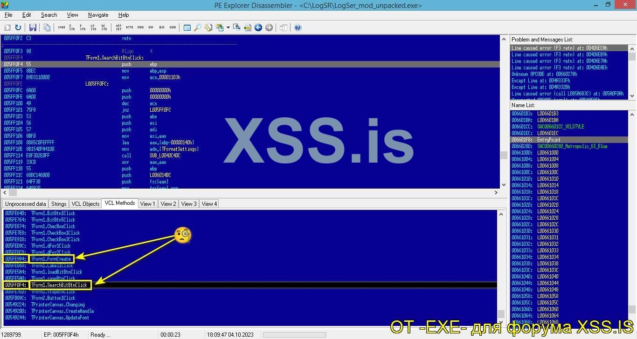
Task: Click the green-arrow windows toolbar icon
Action: (220, 27)
